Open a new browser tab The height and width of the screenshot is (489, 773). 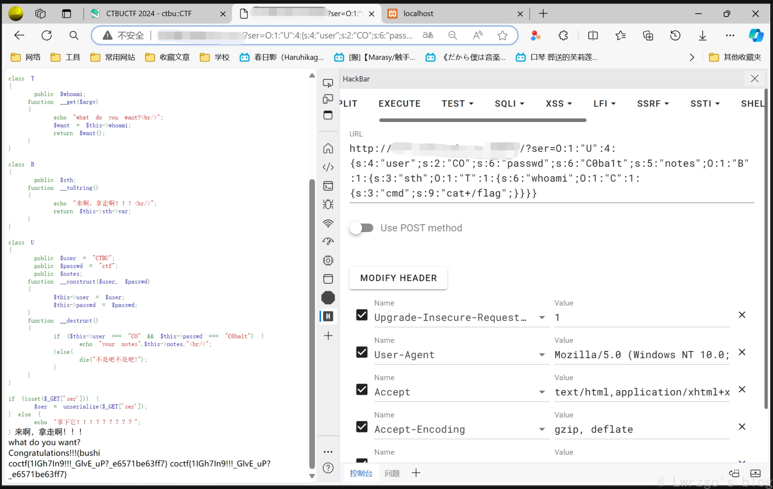tap(543, 13)
